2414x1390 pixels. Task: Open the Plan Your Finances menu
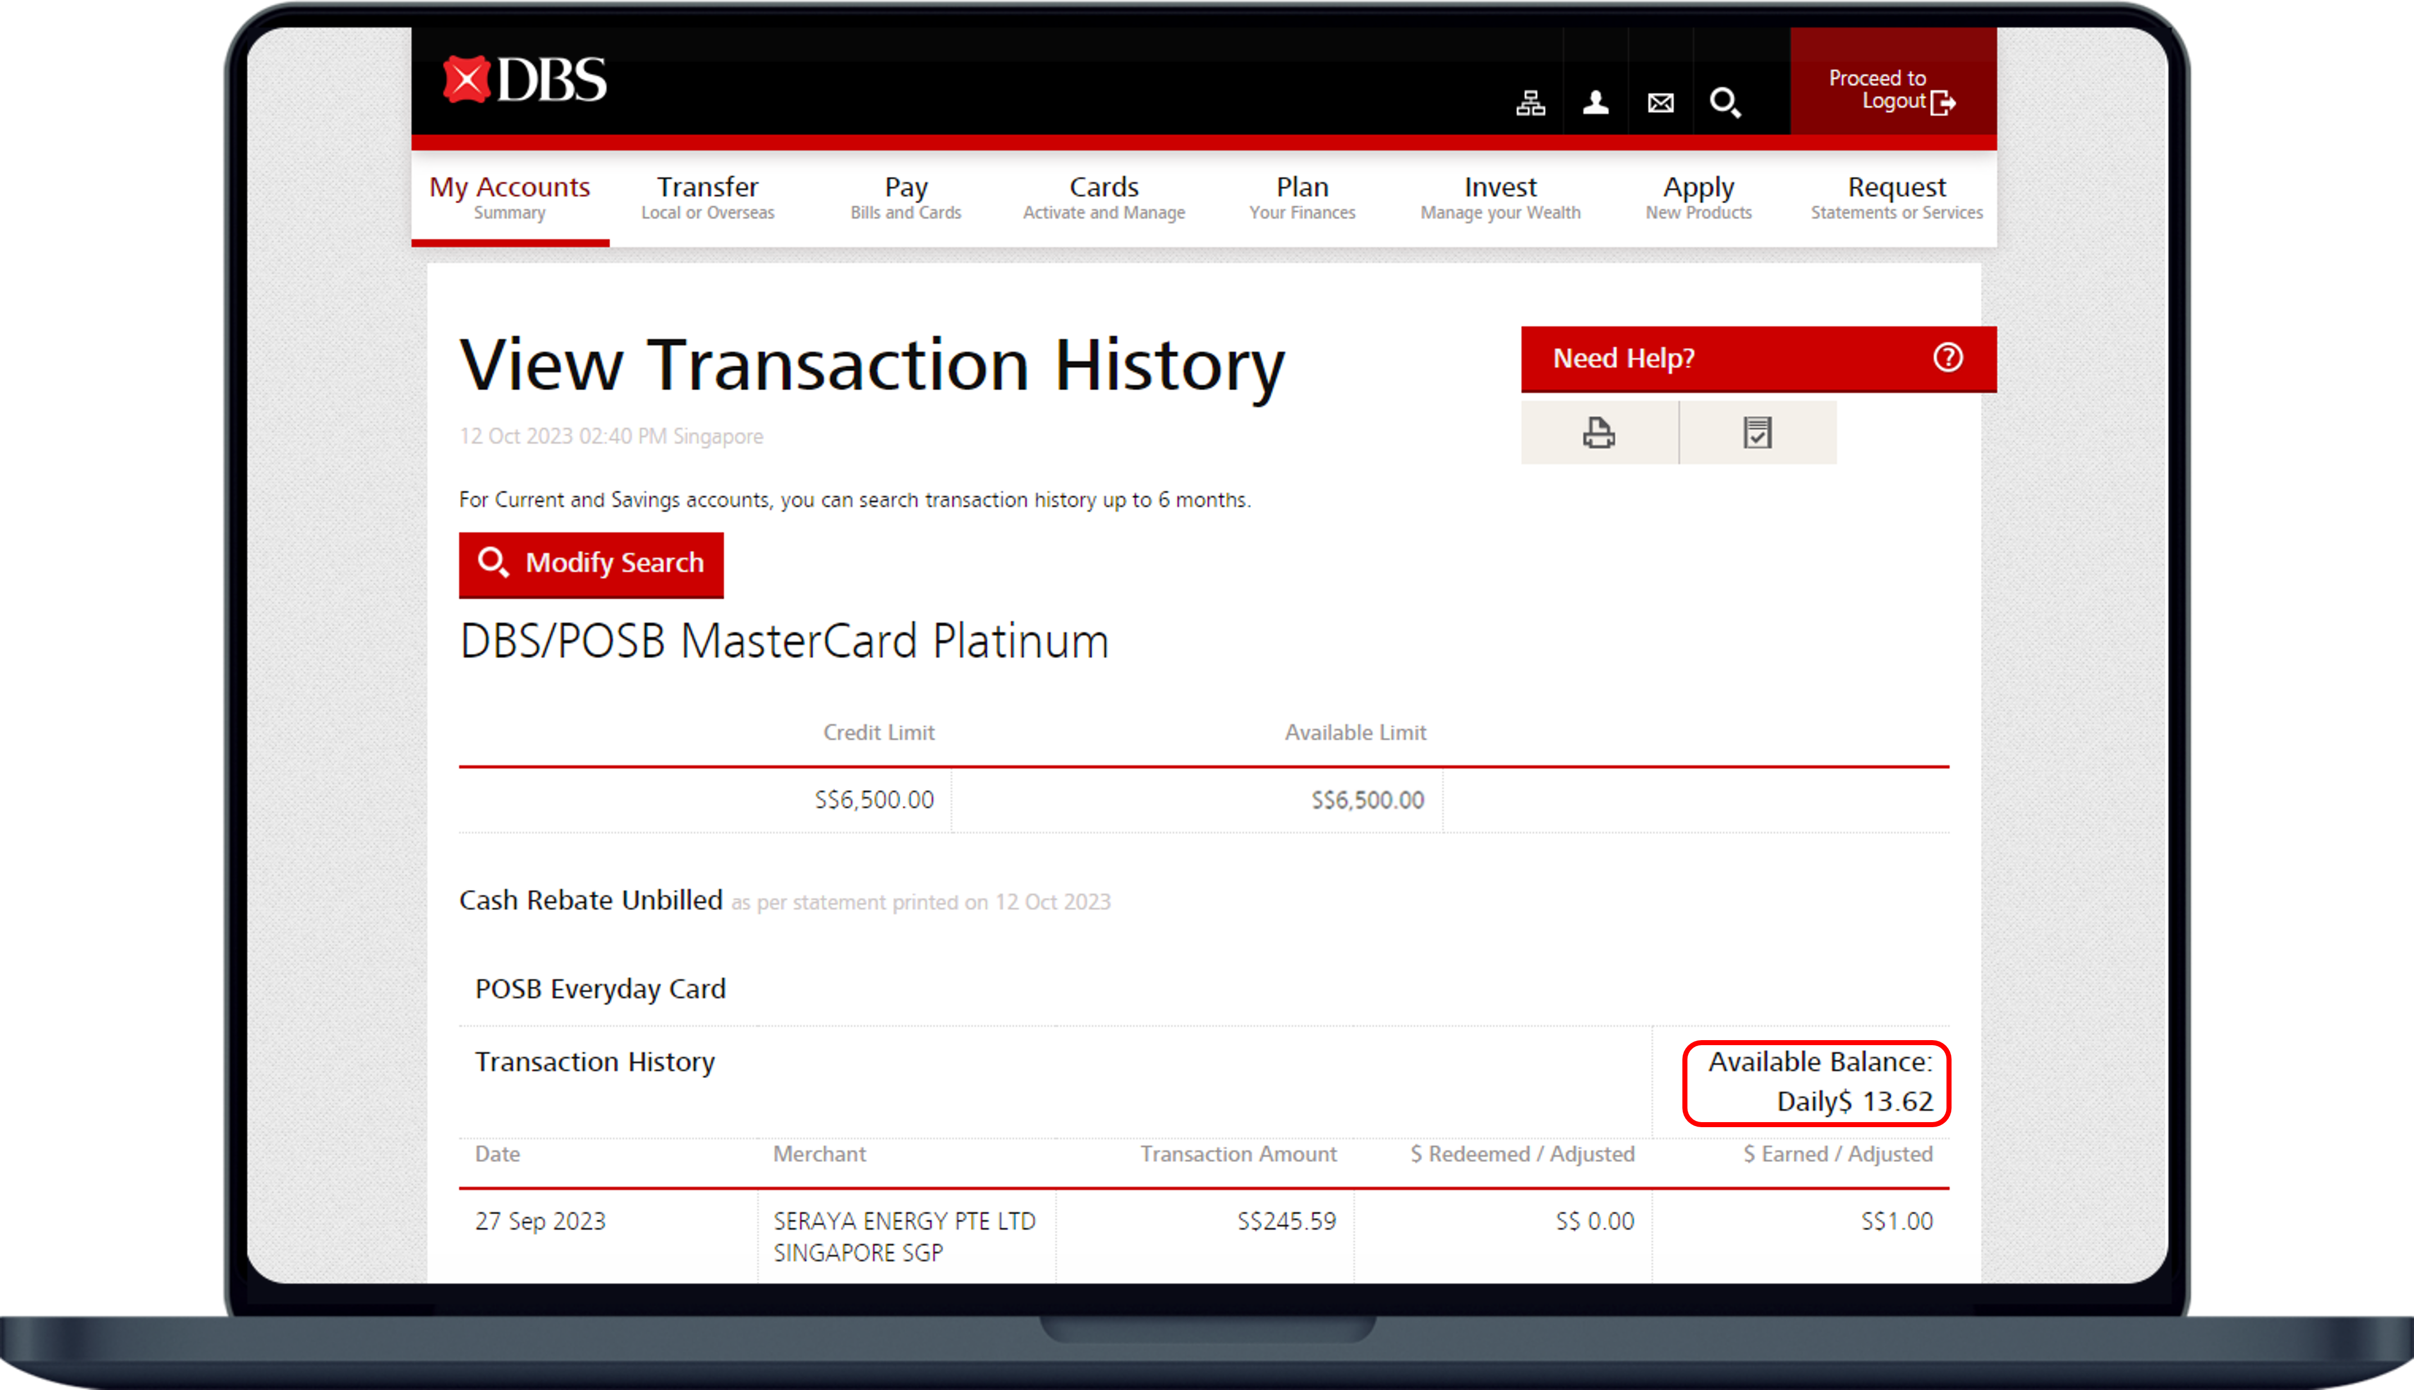pyautogui.click(x=1303, y=198)
